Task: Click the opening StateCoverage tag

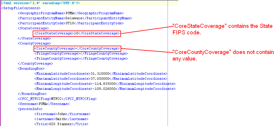Action: click(33, 28)
